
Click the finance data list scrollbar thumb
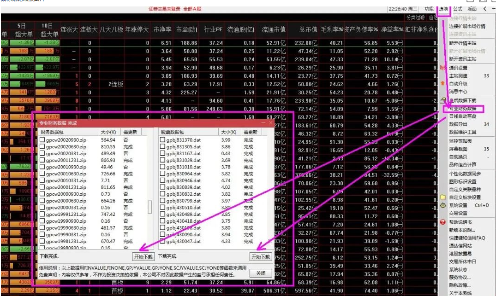tap(149, 207)
